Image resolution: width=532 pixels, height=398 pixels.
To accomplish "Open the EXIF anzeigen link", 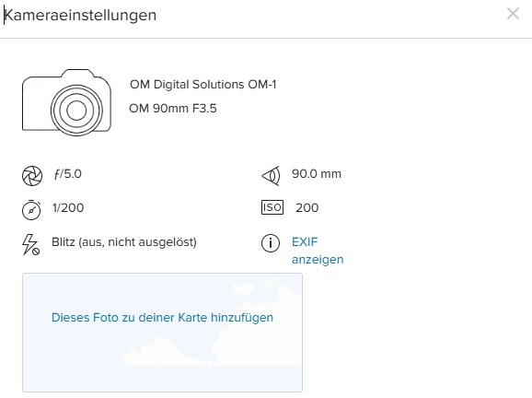I will [318, 251].
